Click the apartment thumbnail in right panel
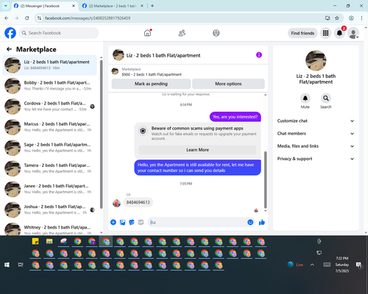This screenshot has width=368, height=294. (x=316, y=60)
